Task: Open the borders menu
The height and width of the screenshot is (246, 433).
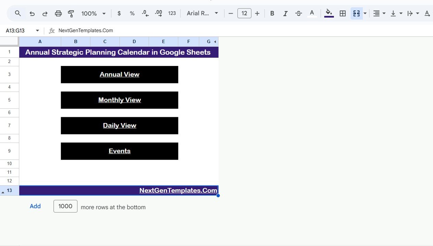Action: point(342,13)
